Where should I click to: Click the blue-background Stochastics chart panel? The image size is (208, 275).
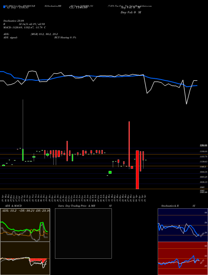pos(183,225)
